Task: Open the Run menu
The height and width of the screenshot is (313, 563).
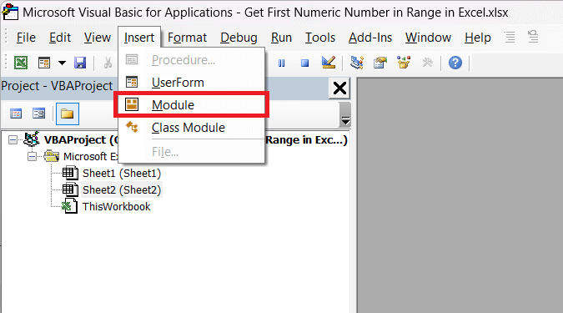Action: click(x=281, y=38)
